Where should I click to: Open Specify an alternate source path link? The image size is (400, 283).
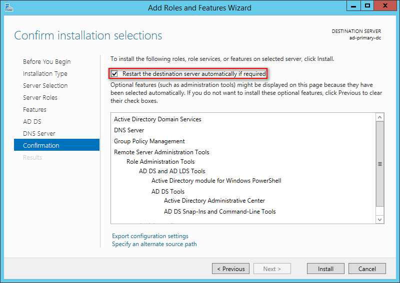pos(154,244)
